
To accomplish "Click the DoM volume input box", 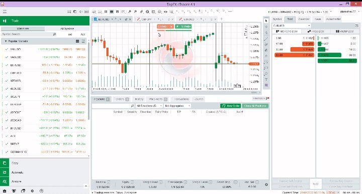I will pos(316,184).
